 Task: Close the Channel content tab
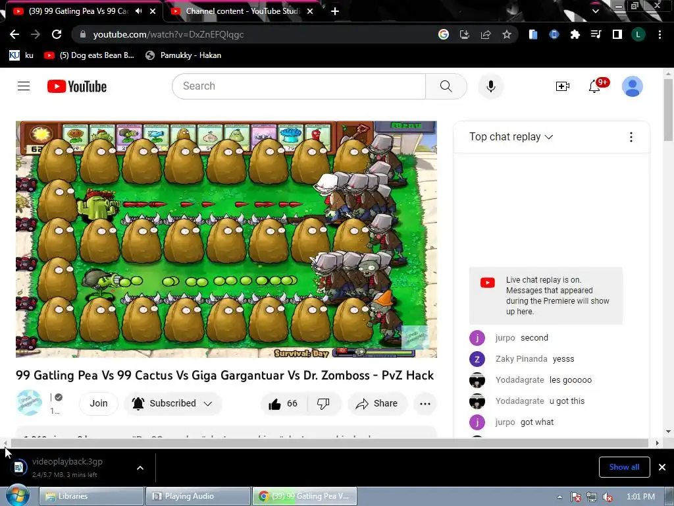point(310,11)
